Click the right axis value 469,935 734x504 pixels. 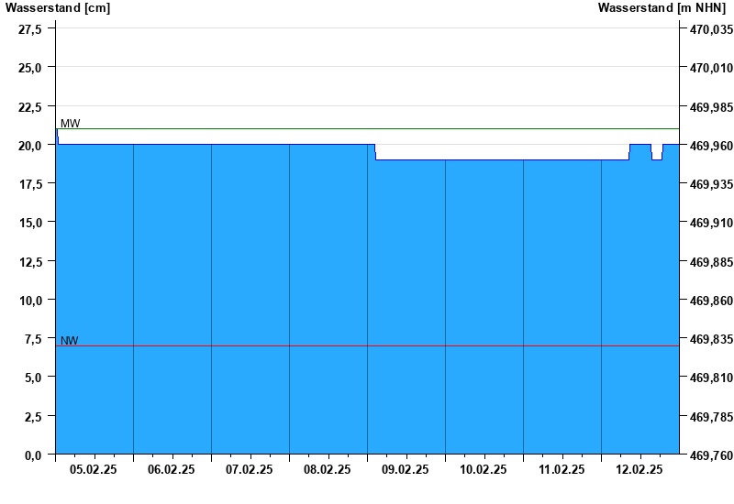[x=712, y=184]
